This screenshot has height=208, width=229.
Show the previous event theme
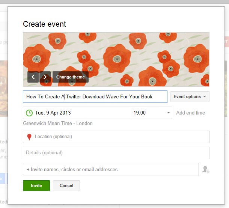pyautogui.click(x=33, y=77)
